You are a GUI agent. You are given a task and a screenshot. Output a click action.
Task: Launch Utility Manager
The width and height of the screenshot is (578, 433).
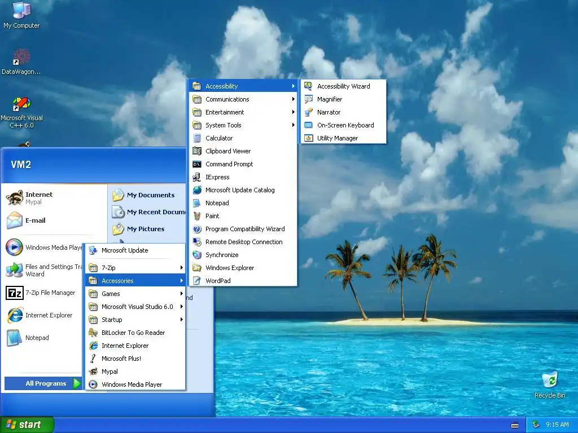pyautogui.click(x=344, y=138)
